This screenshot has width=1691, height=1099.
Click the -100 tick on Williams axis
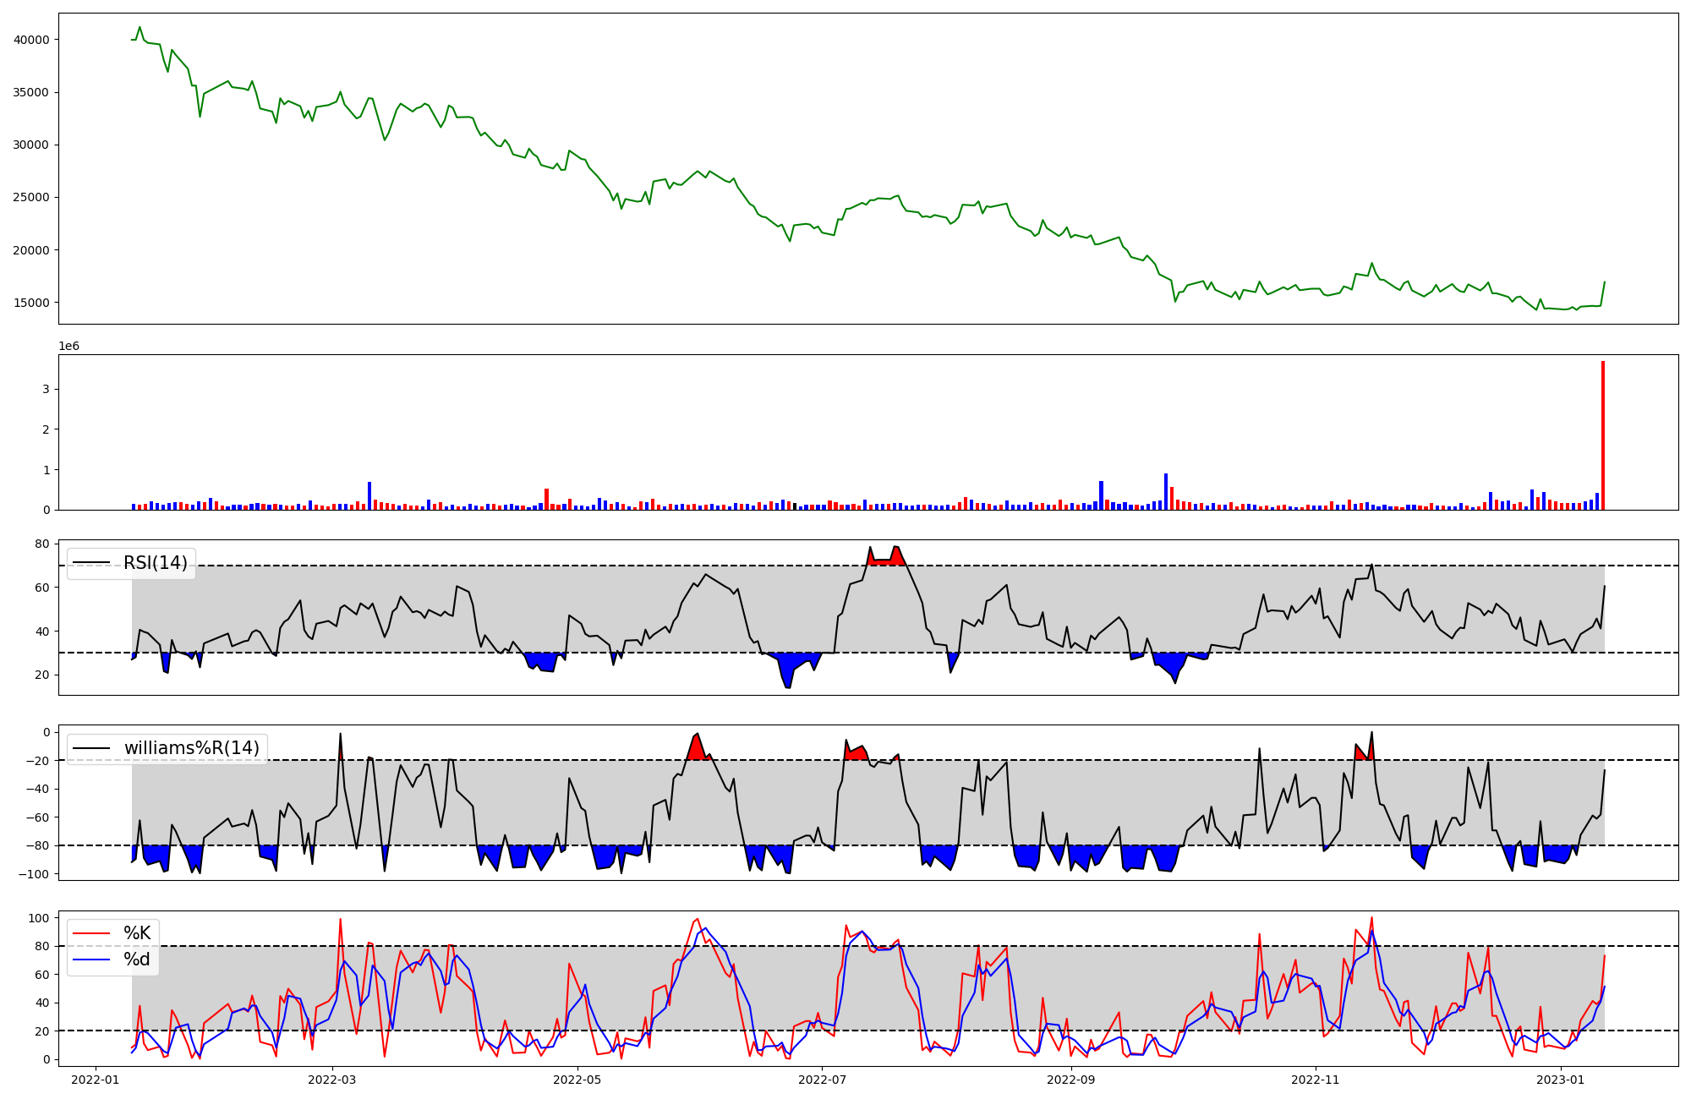[36, 874]
